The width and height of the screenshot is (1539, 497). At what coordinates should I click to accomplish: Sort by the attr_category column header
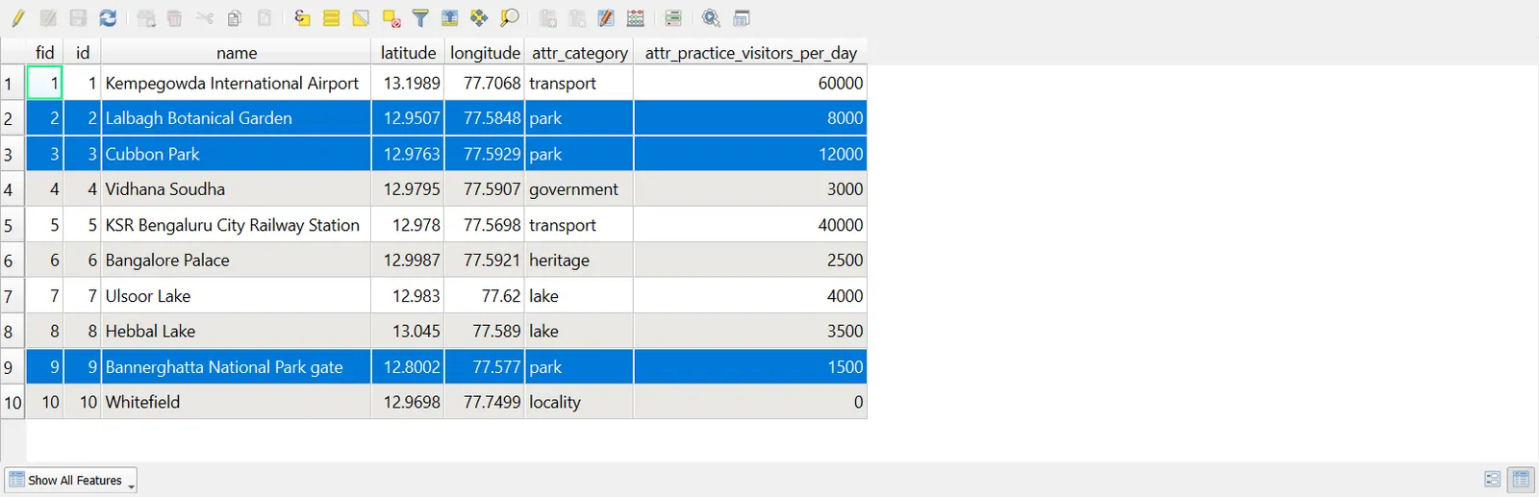(580, 53)
